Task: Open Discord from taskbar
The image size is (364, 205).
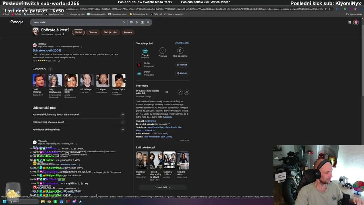Action: pyautogui.click(x=74, y=202)
